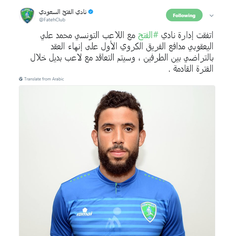Click the globe icon beside Translate
The height and width of the screenshot is (236, 232).
21,79
